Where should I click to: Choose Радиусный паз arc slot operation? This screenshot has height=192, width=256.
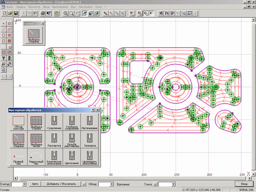(x=36, y=157)
